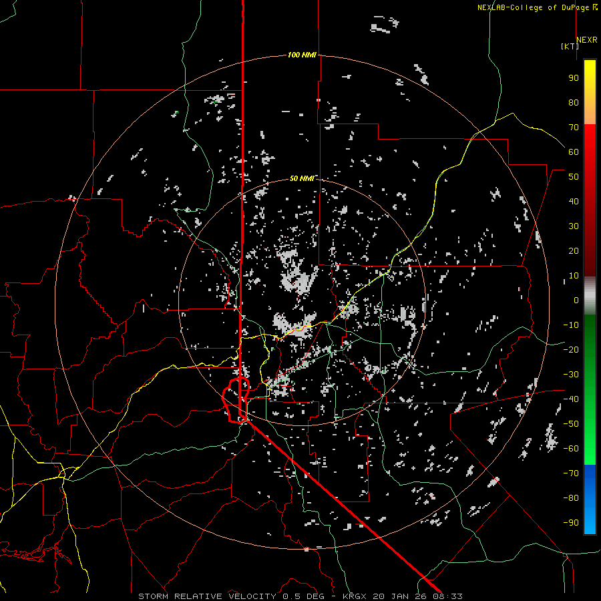Select the positive 20 knots scale label
Viewport: 601px width, 601px height.
coord(574,250)
